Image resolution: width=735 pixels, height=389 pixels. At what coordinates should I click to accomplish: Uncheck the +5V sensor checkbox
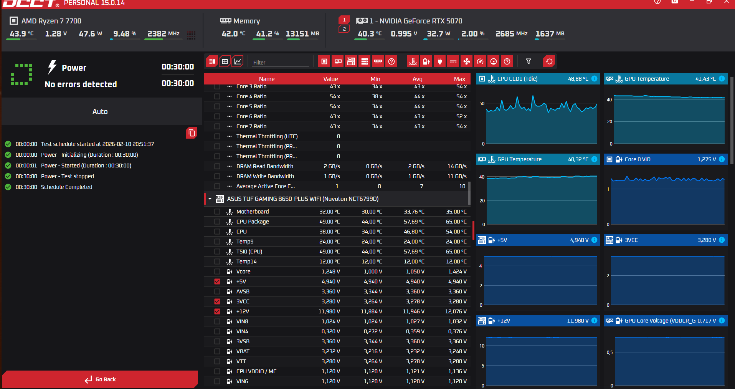217,281
